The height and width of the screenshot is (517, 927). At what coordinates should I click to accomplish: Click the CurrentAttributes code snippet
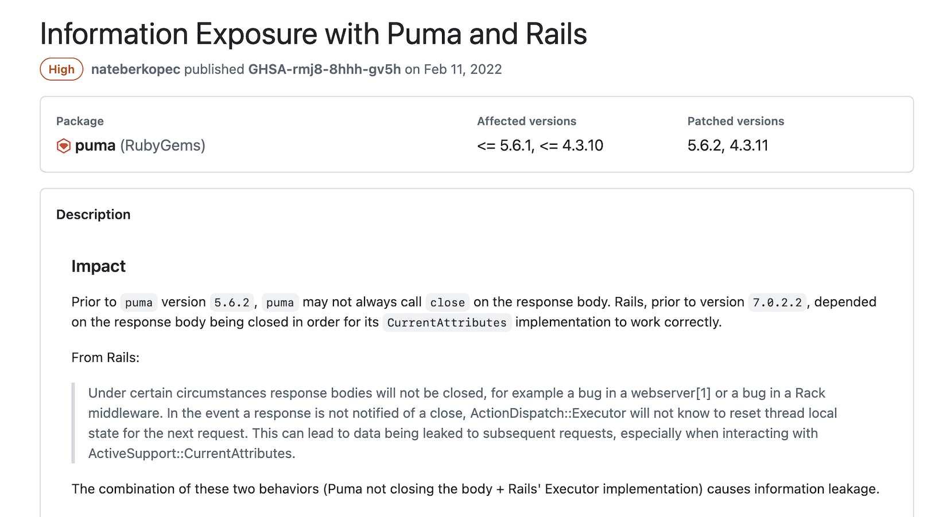point(447,322)
